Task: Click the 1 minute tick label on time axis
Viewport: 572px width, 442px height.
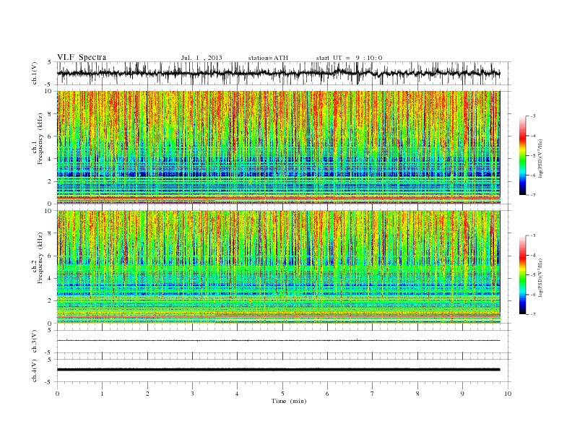Action: pyautogui.click(x=103, y=394)
